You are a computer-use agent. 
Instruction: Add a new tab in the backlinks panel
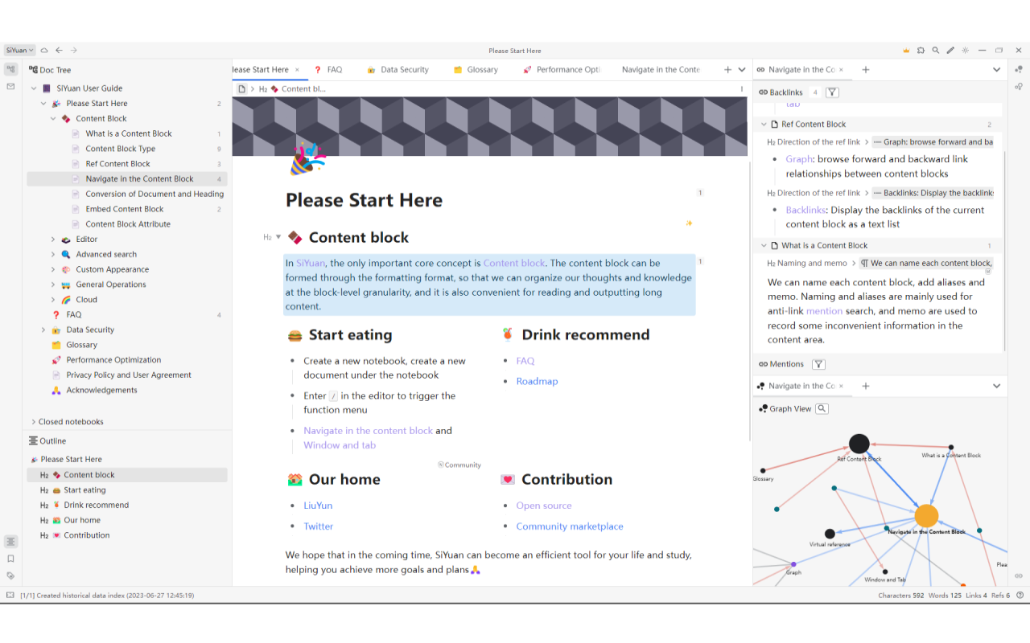point(866,70)
